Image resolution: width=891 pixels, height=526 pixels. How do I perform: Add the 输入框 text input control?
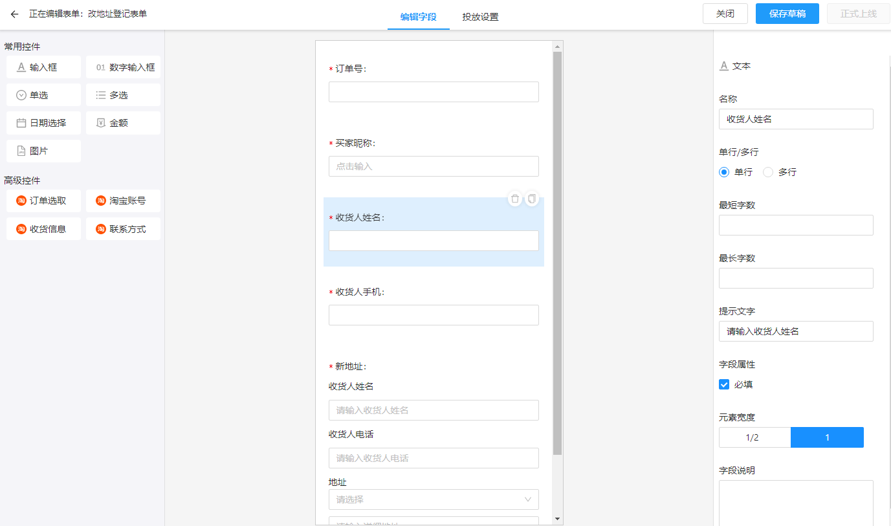pos(43,67)
